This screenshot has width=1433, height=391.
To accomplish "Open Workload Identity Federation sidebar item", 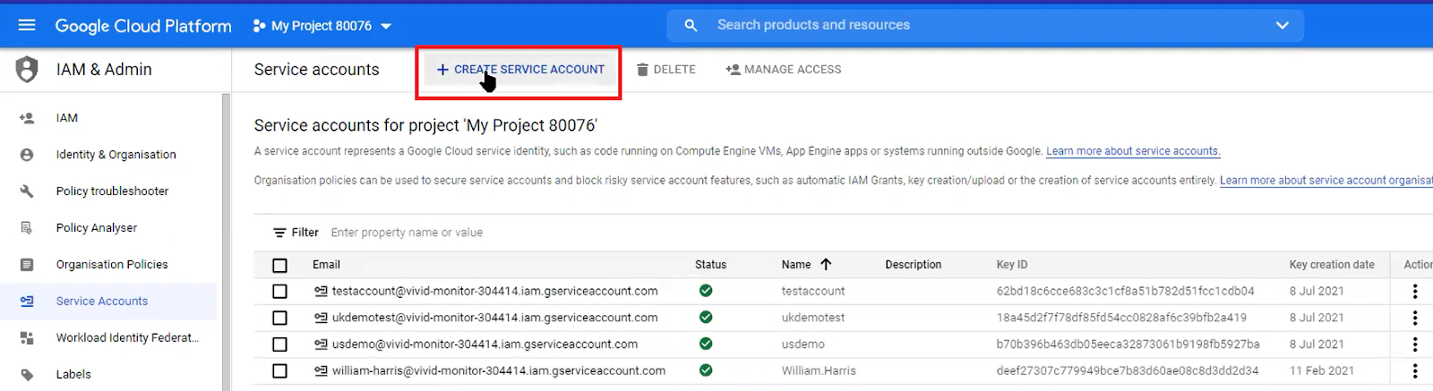I will point(108,338).
